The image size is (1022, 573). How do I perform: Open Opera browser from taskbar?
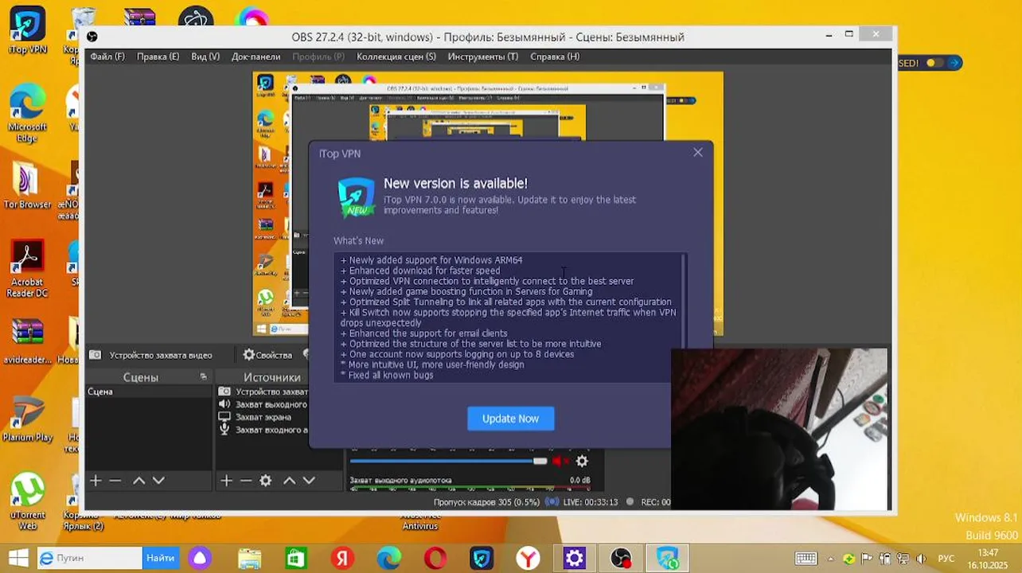tap(435, 558)
